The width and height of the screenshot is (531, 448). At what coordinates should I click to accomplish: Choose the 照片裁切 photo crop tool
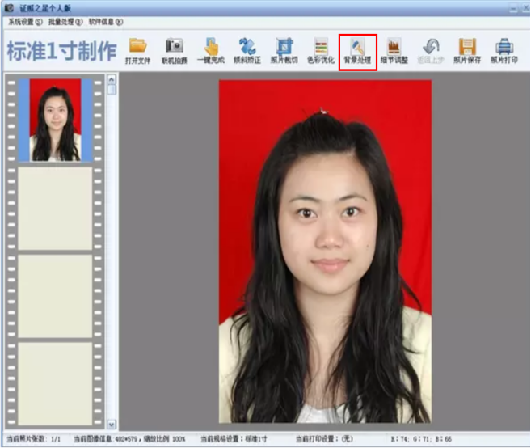pos(284,51)
